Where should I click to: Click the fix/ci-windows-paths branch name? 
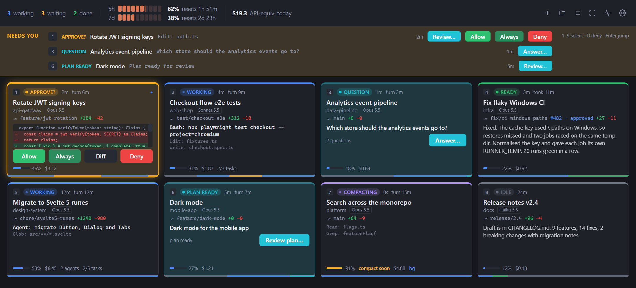(519, 118)
